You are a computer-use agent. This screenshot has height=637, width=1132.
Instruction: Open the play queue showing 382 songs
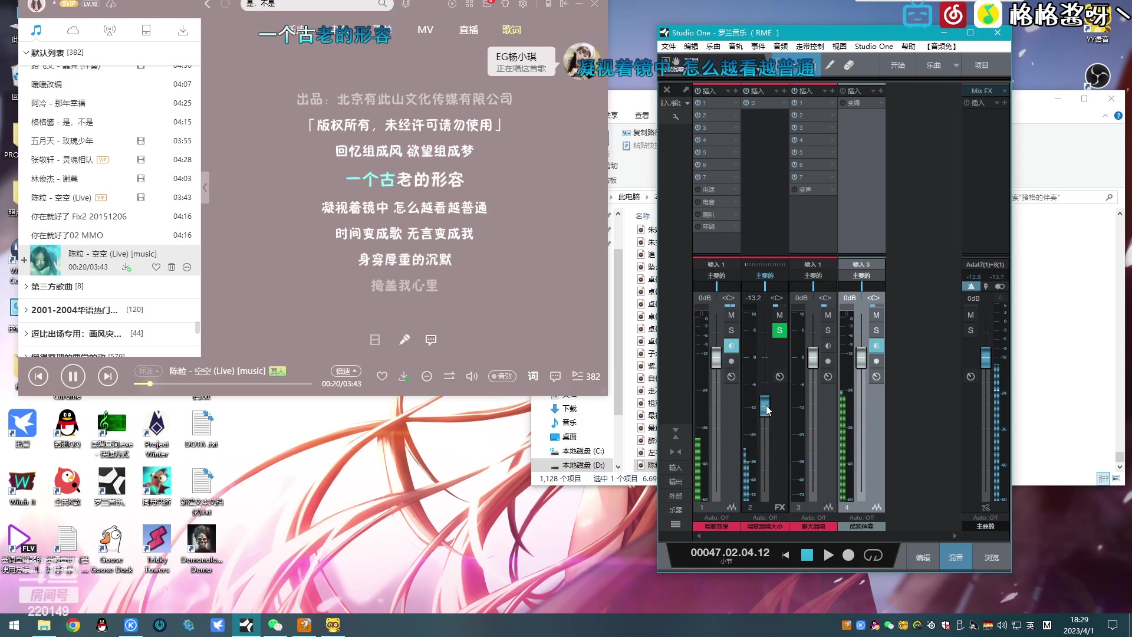pyautogui.click(x=586, y=376)
